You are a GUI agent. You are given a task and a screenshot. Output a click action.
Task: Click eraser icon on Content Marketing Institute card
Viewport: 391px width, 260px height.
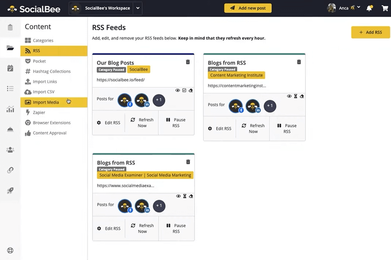302,96
